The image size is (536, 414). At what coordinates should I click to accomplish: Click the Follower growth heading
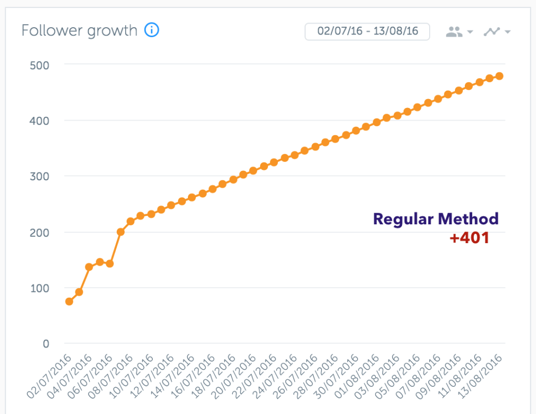(x=80, y=30)
